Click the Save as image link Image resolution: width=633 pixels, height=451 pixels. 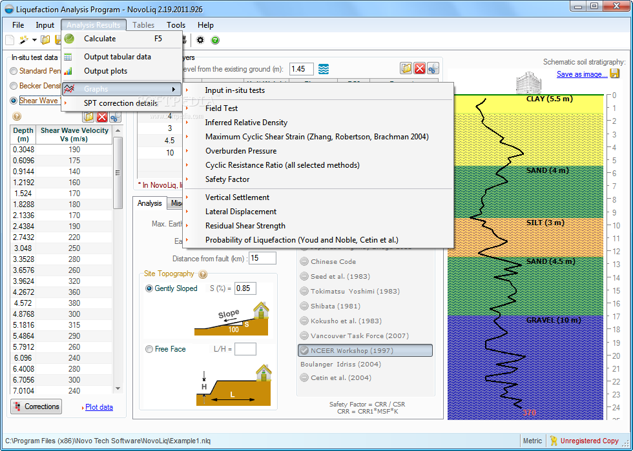(582, 74)
